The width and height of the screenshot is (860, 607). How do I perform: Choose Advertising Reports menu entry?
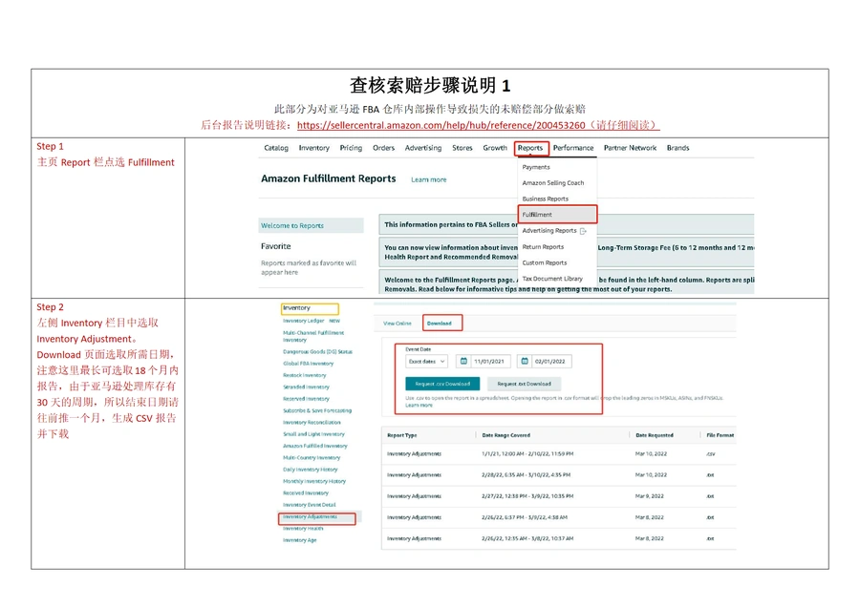click(x=549, y=231)
